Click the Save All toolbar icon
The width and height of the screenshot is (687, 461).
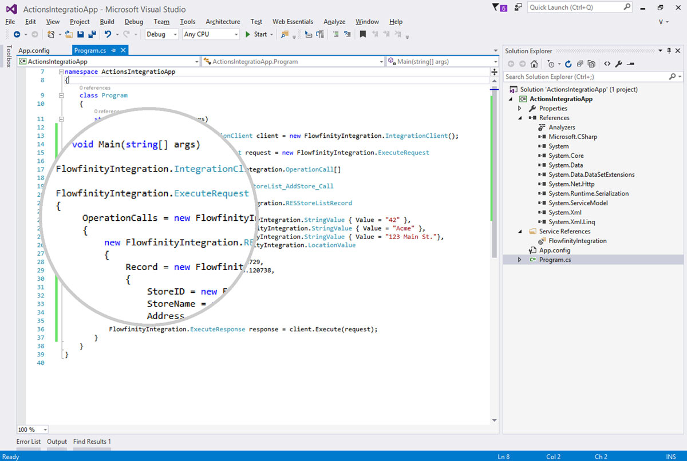[x=91, y=34]
